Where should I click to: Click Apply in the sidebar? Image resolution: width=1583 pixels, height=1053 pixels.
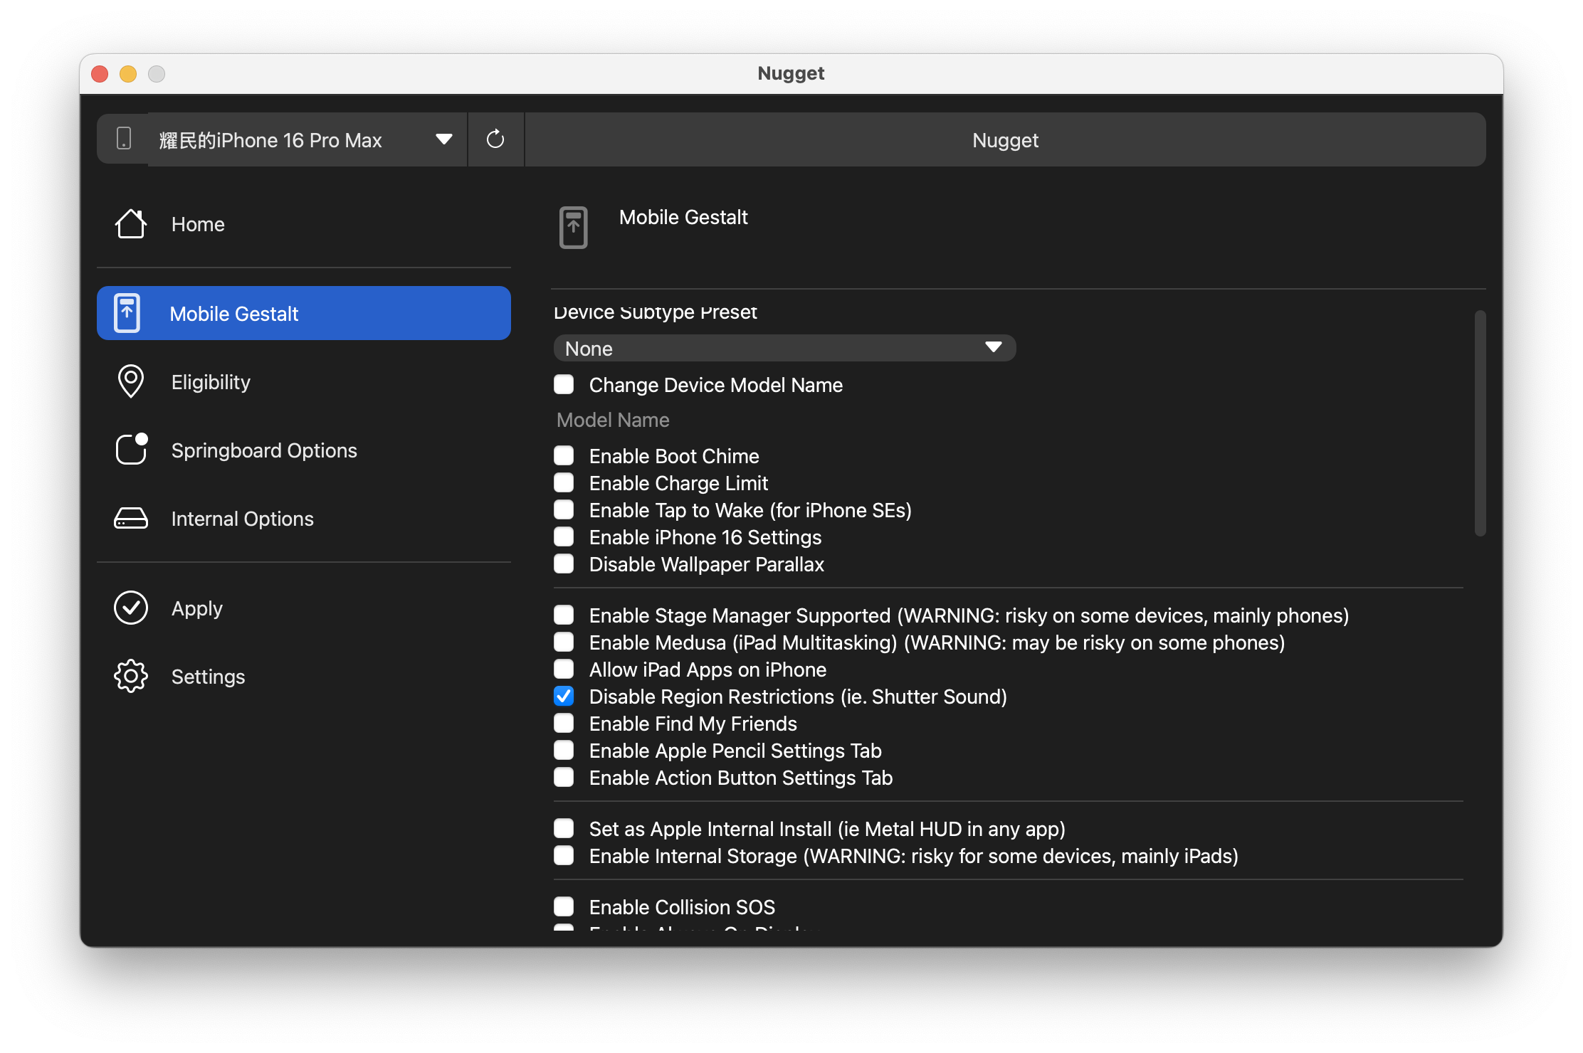[x=303, y=608]
